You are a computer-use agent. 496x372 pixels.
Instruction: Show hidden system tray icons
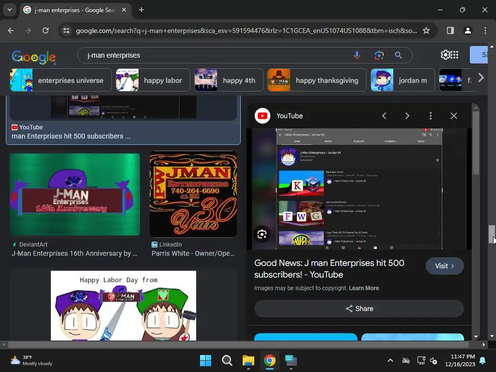[x=390, y=360]
